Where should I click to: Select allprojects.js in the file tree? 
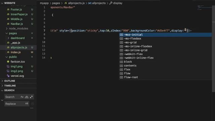pyautogui.click(x=19, y=47)
